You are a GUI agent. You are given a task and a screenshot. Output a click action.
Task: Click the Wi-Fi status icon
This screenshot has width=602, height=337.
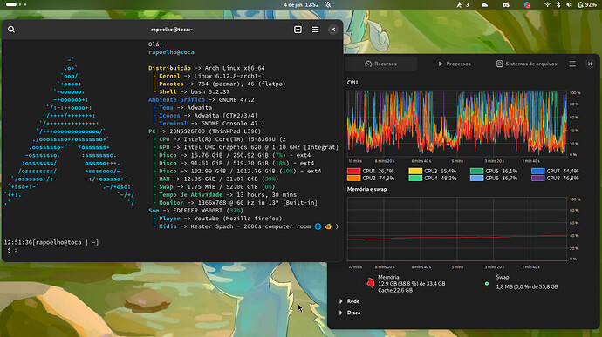pyautogui.click(x=548, y=4)
